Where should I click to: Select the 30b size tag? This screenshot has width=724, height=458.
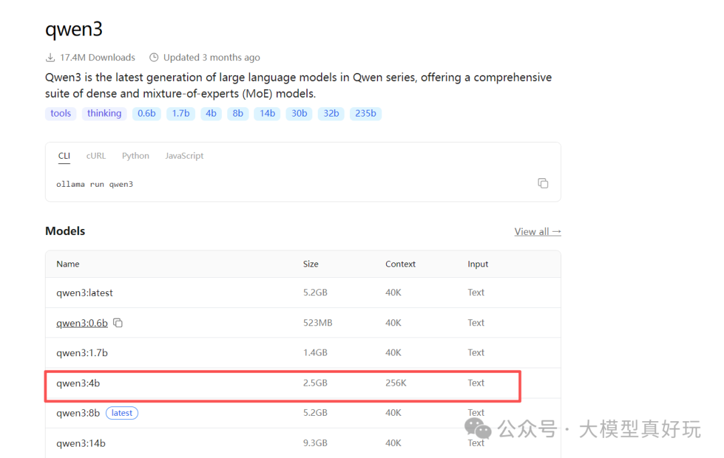click(x=299, y=113)
